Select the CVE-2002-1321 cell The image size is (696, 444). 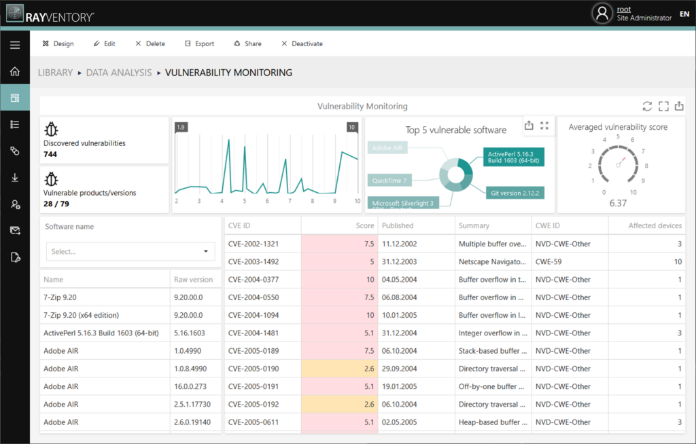pyautogui.click(x=263, y=244)
